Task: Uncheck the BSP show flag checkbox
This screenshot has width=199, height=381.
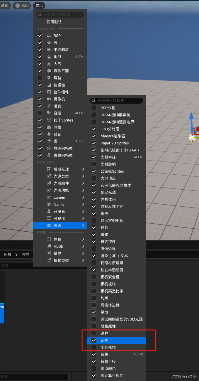Action: [x=40, y=36]
